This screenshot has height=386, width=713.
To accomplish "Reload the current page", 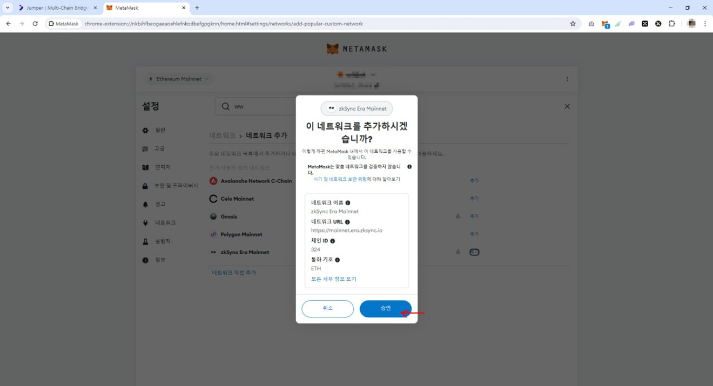I will (x=35, y=24).
